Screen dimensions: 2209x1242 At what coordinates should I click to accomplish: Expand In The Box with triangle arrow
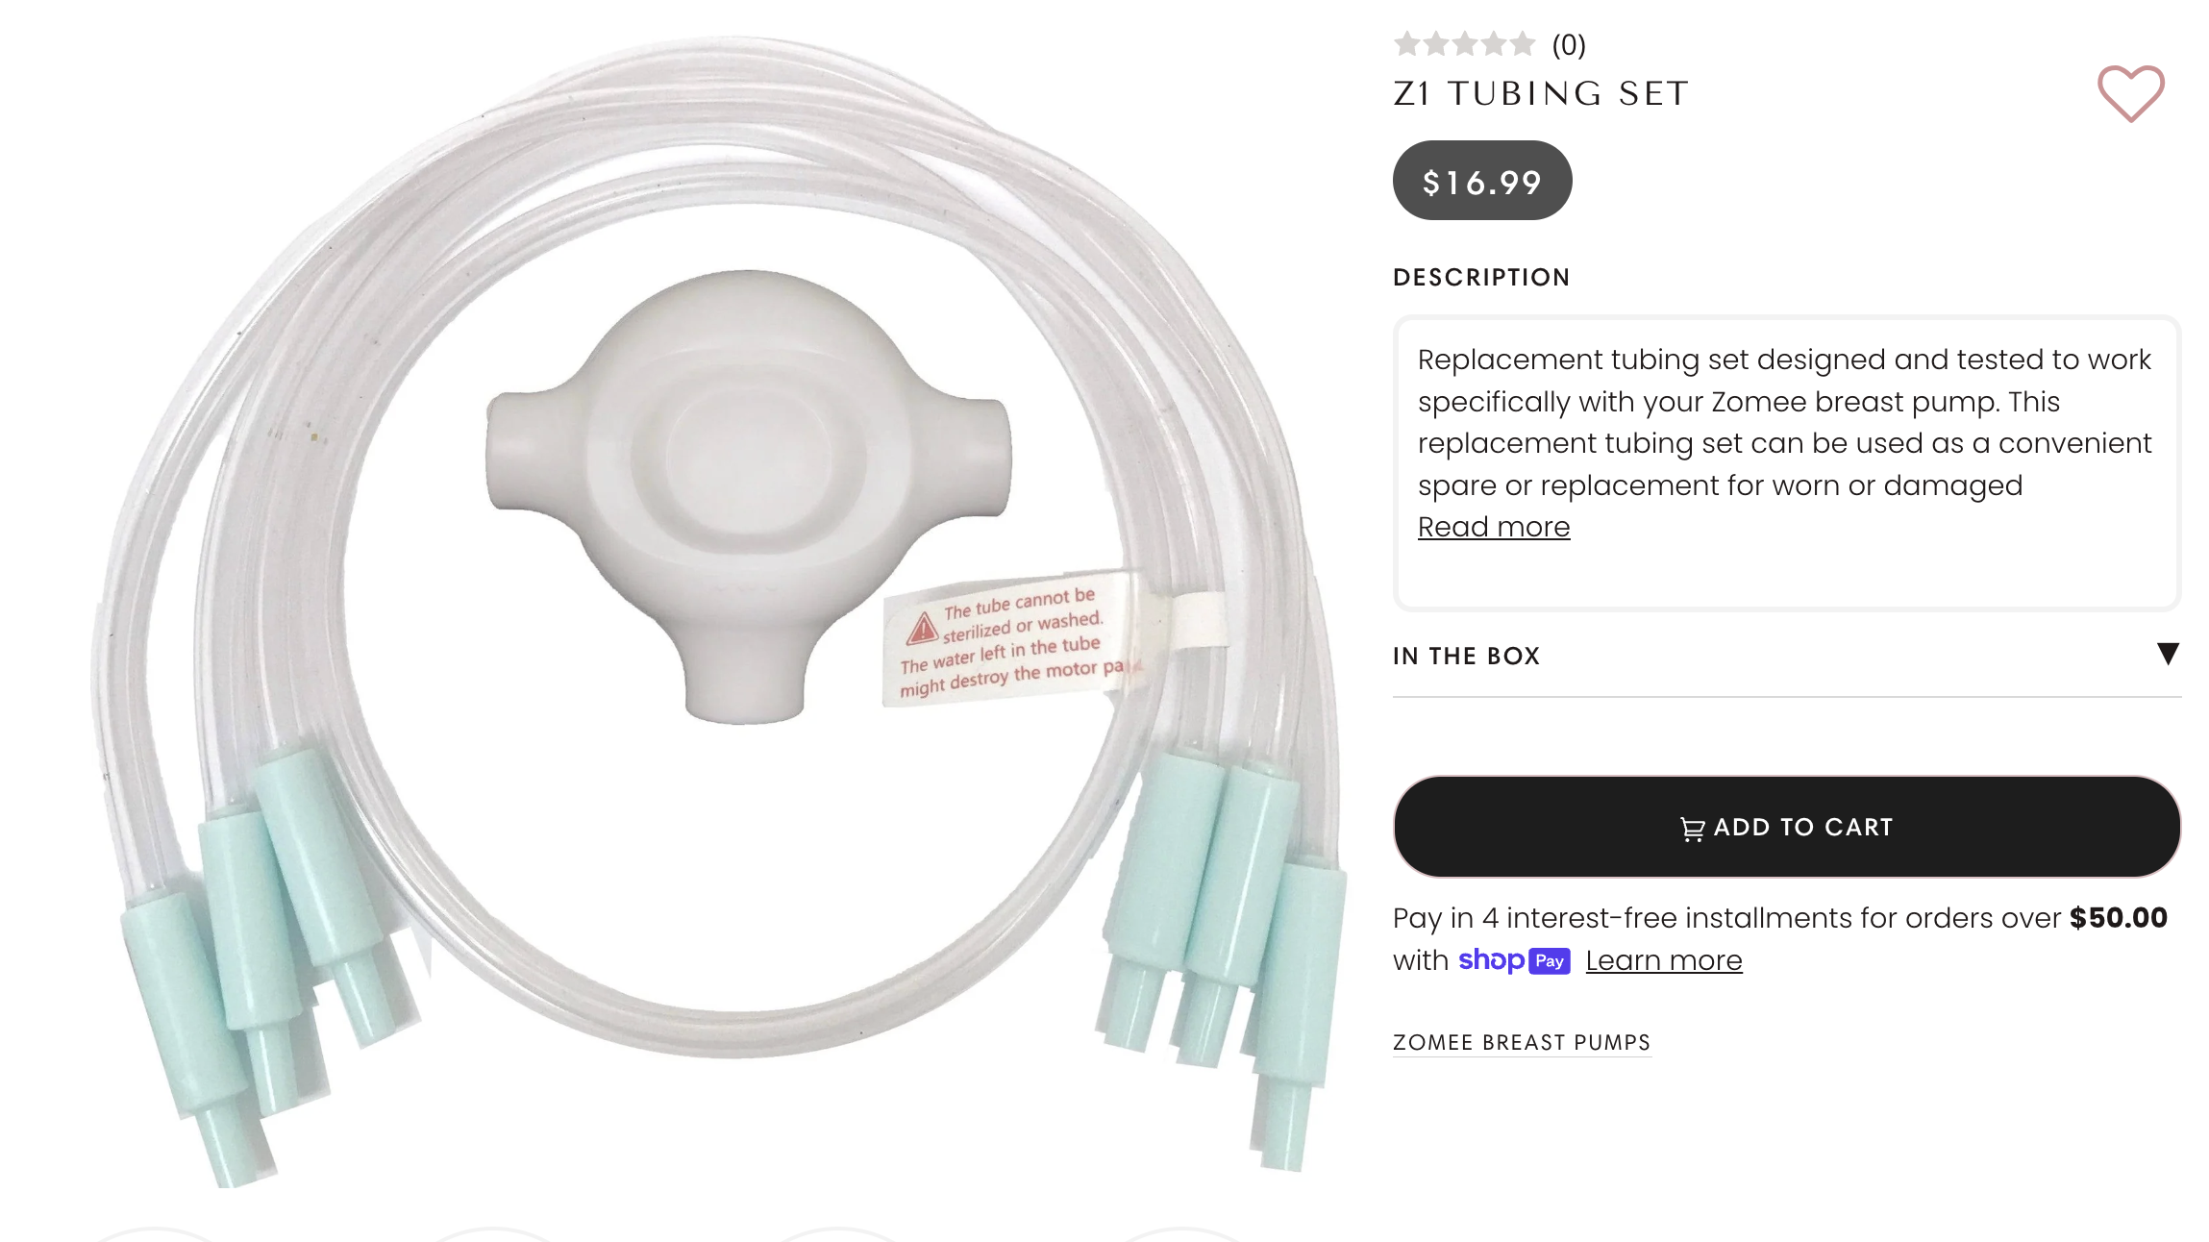[2168, 654]
